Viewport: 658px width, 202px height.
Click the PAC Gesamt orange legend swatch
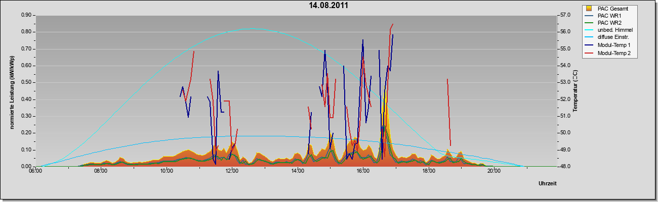coord(589,9)
